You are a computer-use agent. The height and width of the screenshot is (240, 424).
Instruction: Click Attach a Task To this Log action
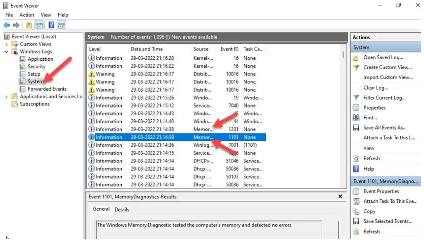click(x=389, y=138)
